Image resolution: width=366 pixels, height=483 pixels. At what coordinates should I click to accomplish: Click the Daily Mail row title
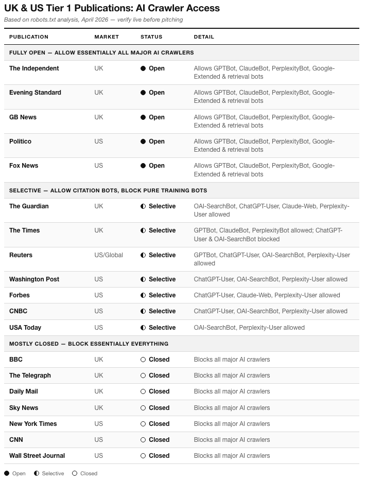coord(24,391)
